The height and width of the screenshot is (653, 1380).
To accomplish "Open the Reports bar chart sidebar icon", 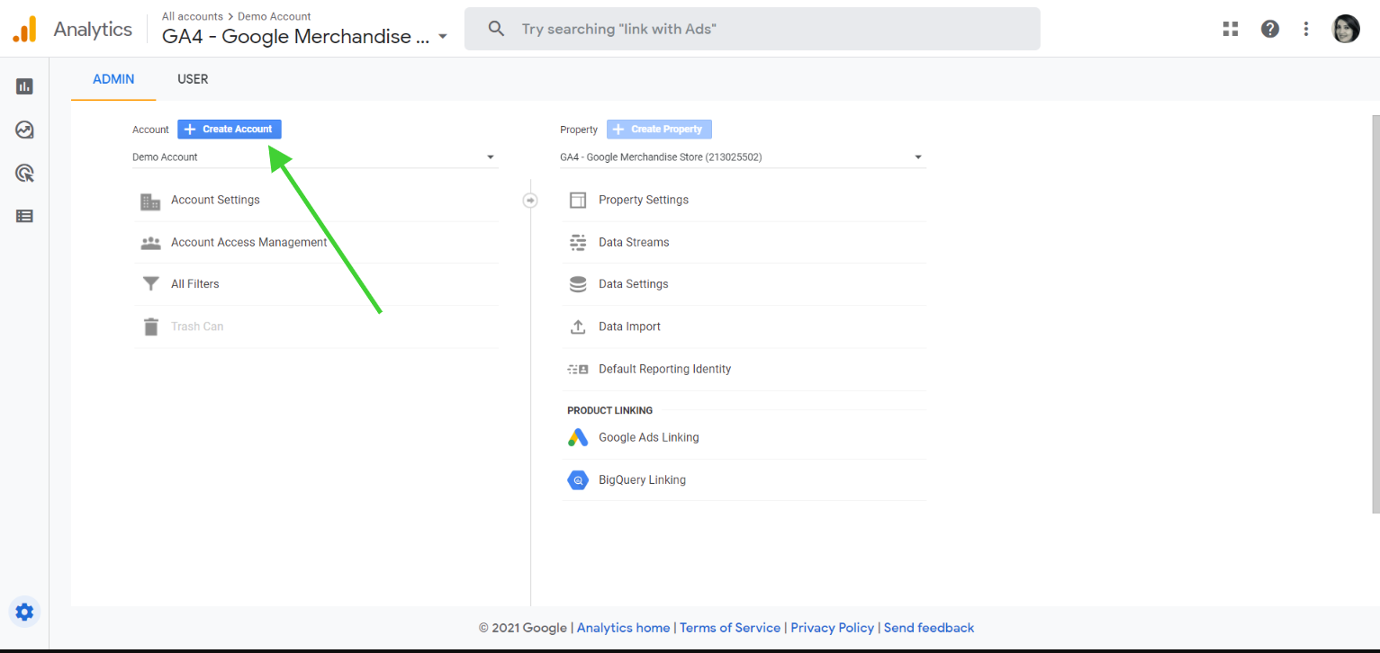I will coord(24,86).
